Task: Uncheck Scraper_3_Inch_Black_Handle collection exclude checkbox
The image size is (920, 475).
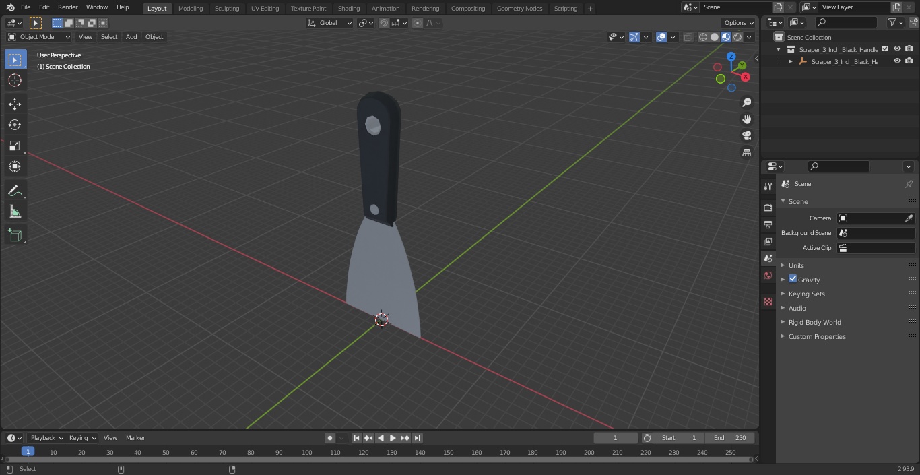Action: 885,49
